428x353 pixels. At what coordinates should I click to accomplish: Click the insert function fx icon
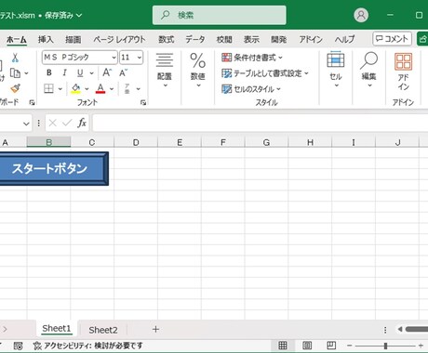[x=82, y=124]
